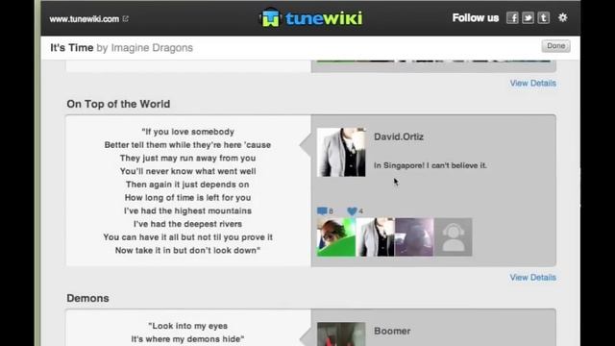Viewport: 615px width, 346px height.
Task: Click the Demons song heading
Action: click(x=87, y=298)
